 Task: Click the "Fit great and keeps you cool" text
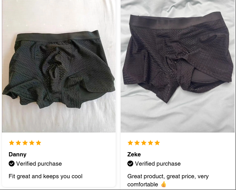[45, 176]
